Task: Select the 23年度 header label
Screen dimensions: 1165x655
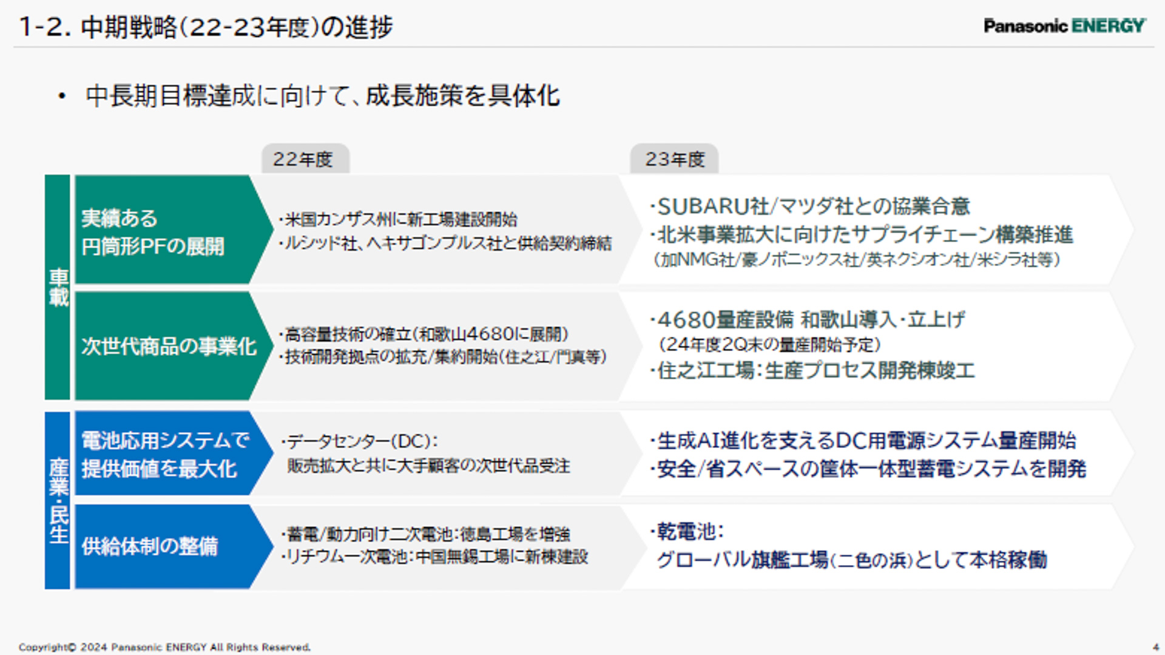Action: pos(675,159)
